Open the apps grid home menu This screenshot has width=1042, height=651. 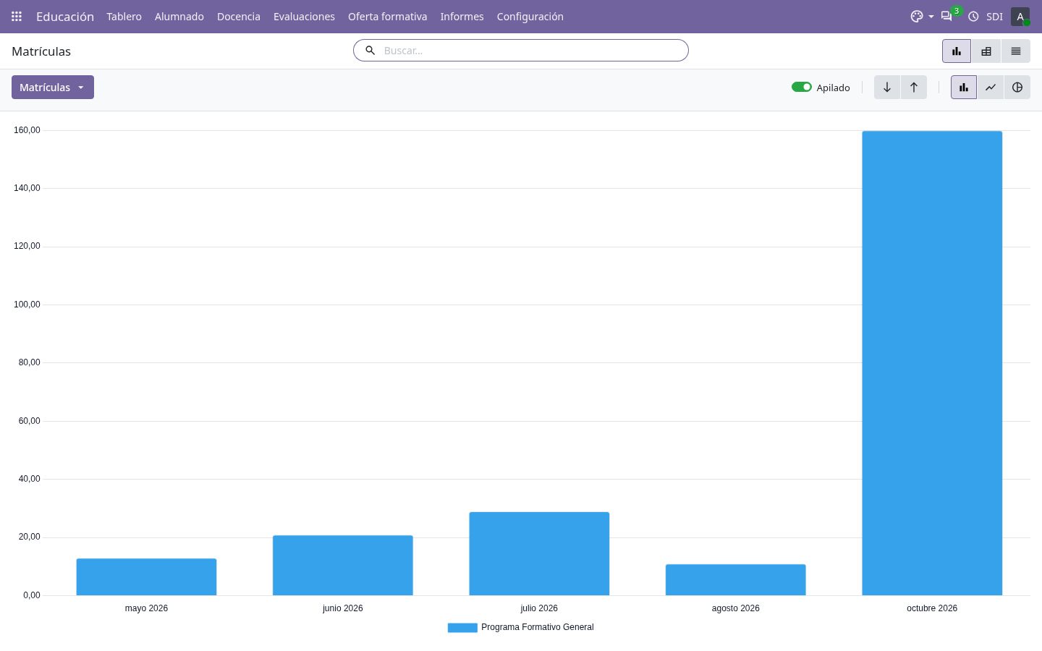coord(17,16)
